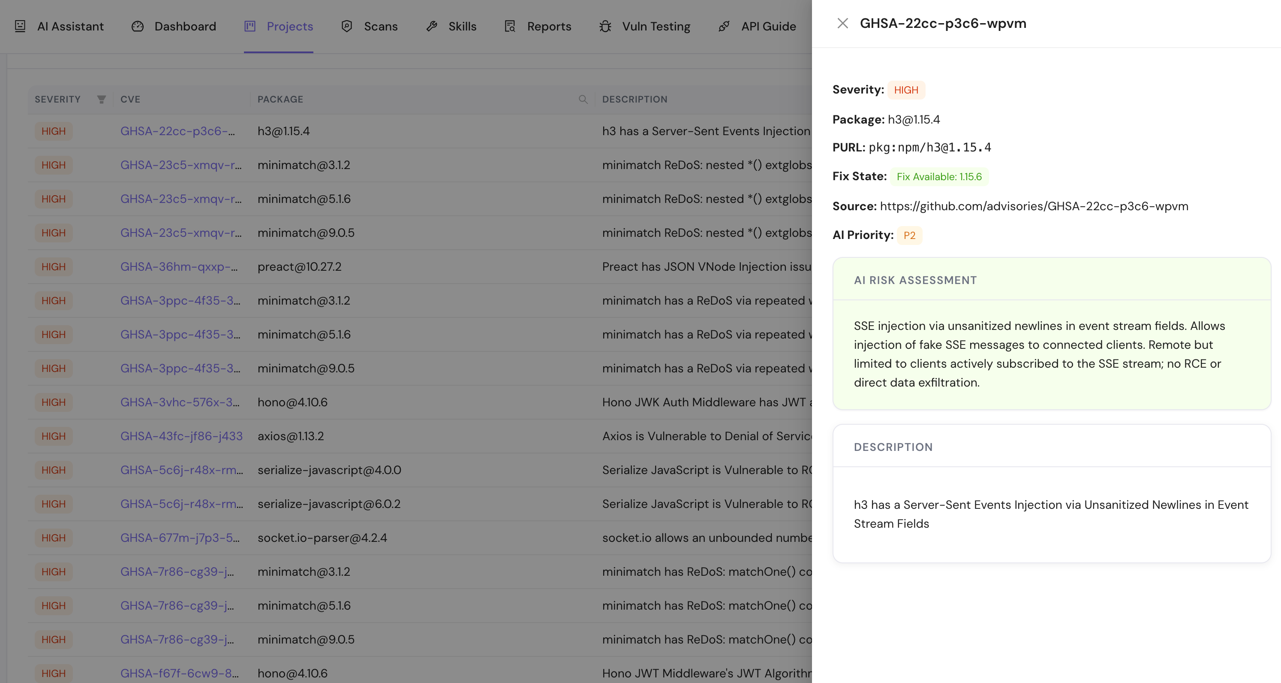Screen dimensions: 1281x683
Task: Click the Dashboard gauge icon
Action: [x=138, y=26]
